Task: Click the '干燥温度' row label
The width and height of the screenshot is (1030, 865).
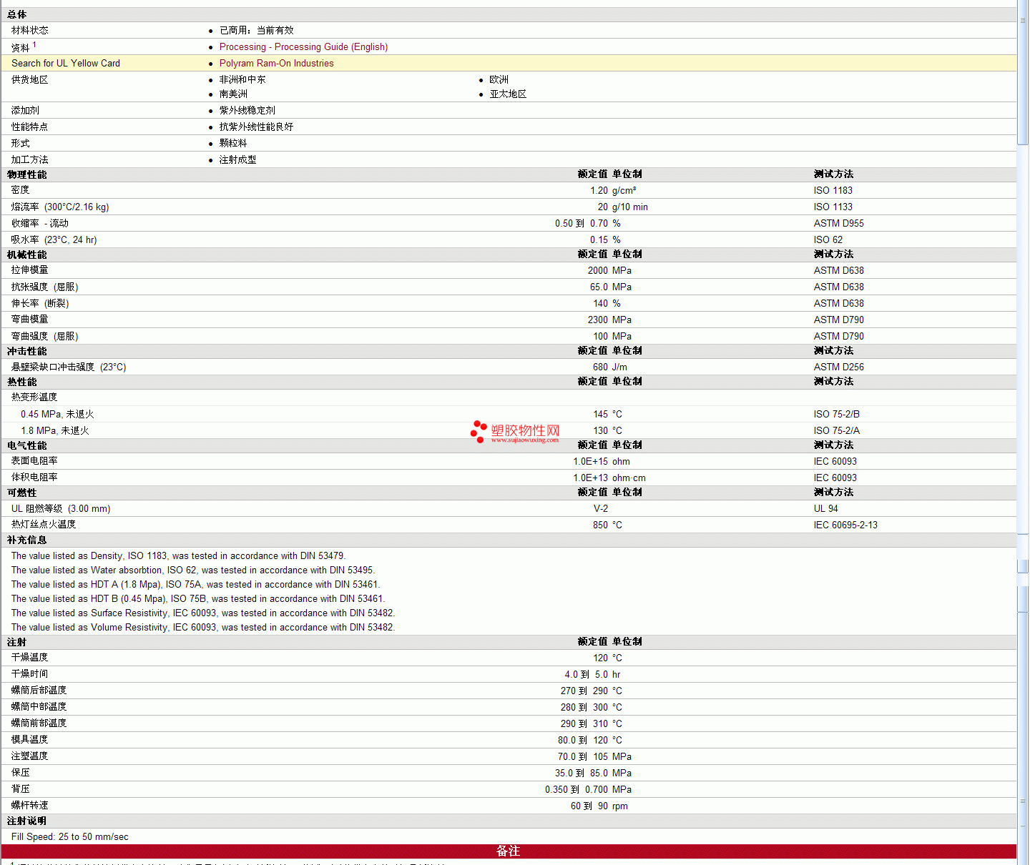Action: tap(29, 658)
